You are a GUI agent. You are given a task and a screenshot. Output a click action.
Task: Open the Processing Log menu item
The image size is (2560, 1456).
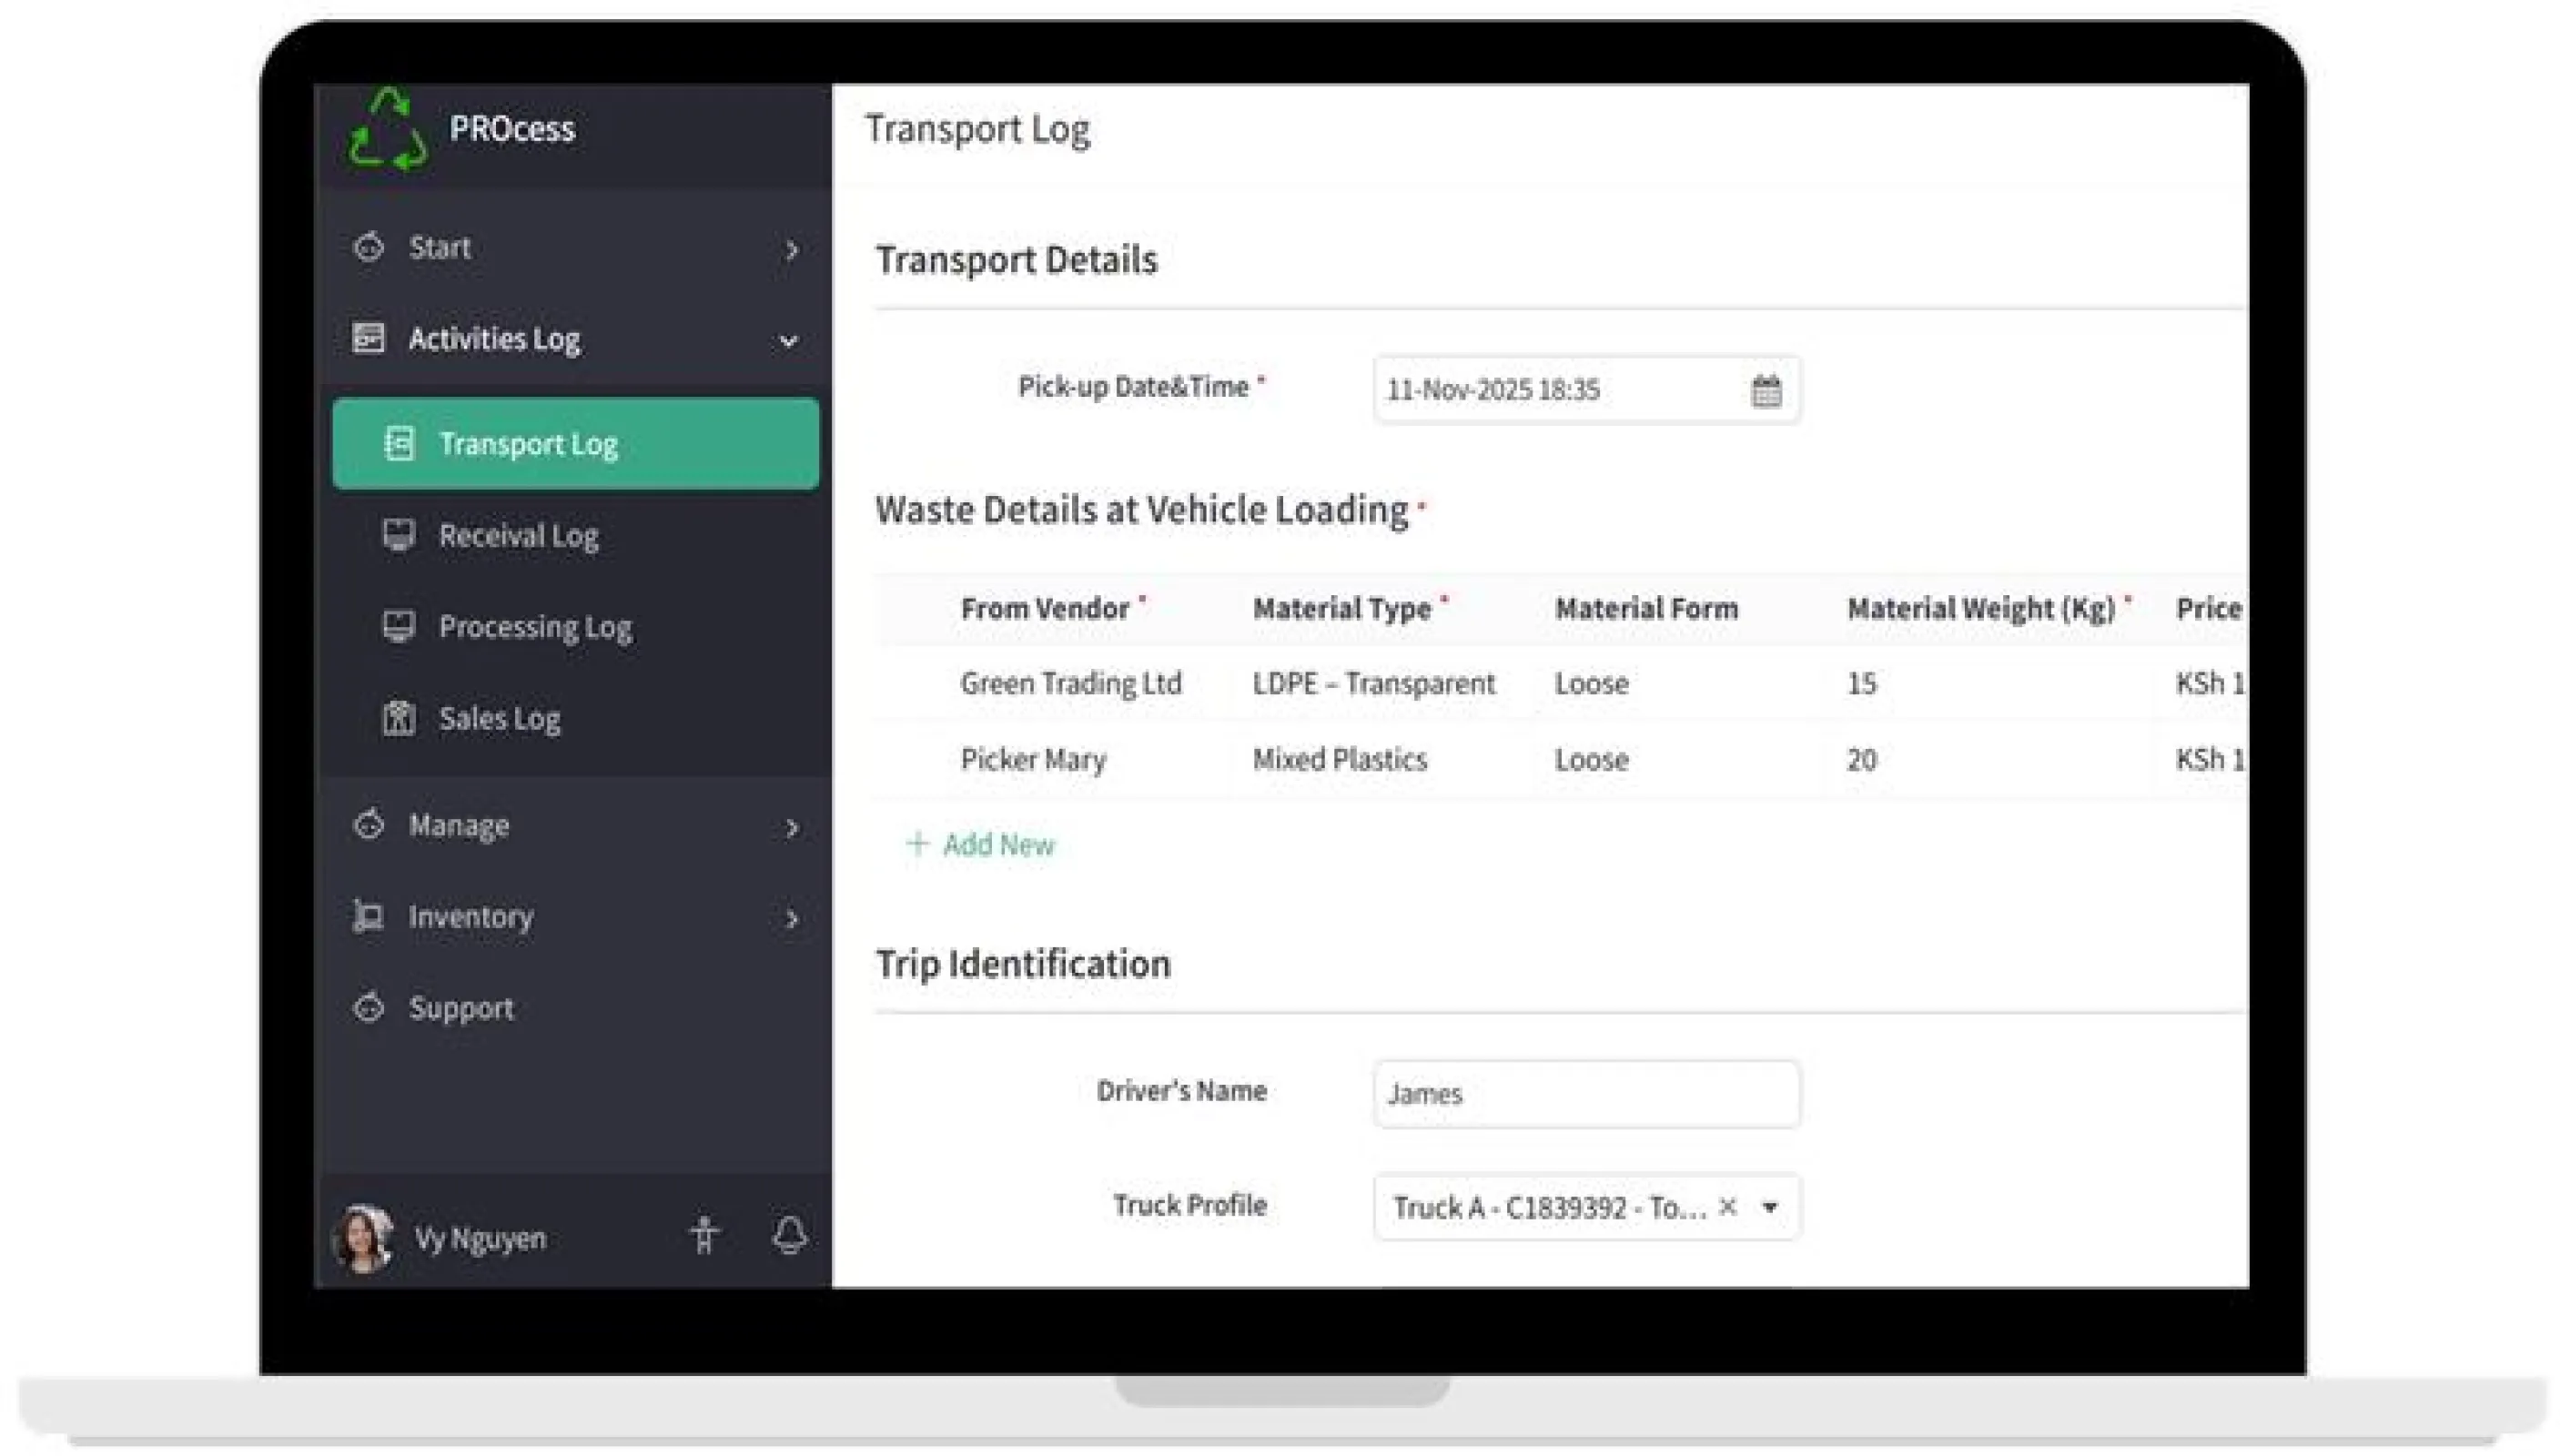pyautogui.click(x=535, y=627)
